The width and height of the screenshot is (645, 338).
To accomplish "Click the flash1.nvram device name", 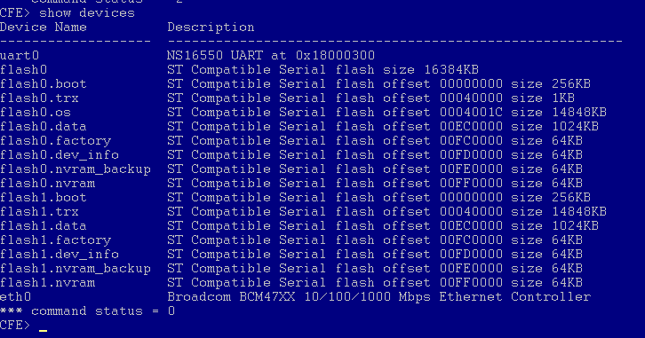I will (x=47, y=283).
